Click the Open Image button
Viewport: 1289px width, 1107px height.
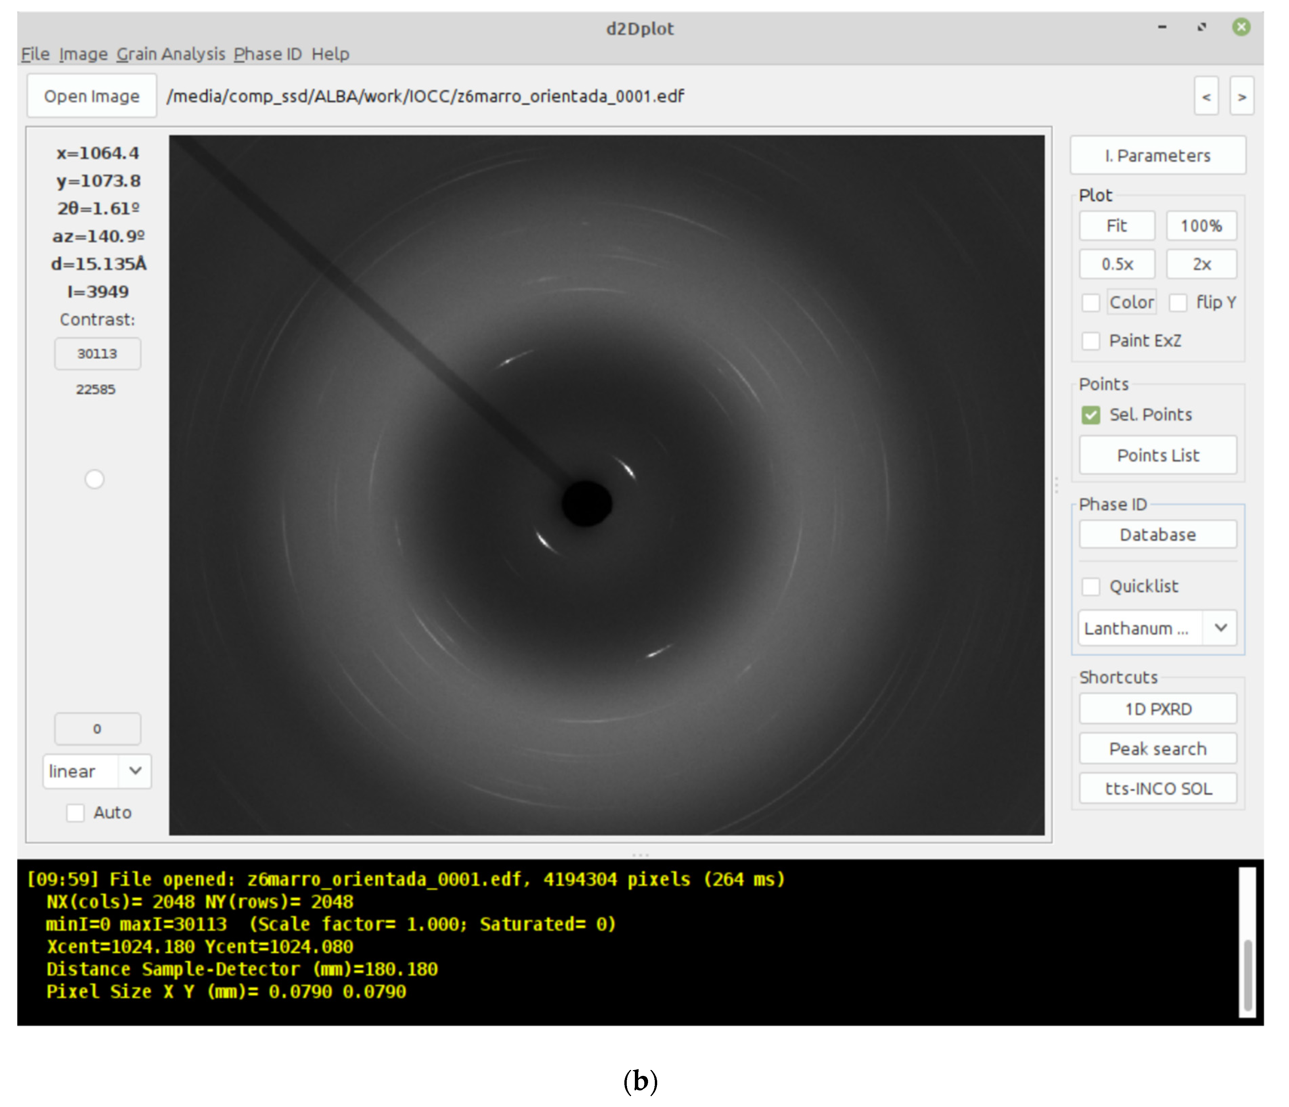[91, 96]
